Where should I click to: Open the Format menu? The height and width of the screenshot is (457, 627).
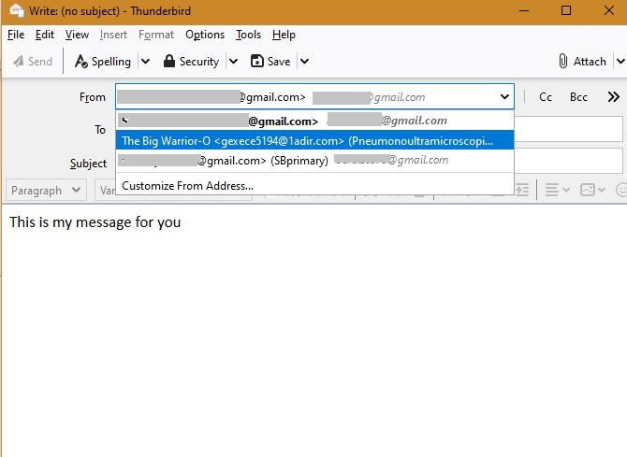click(x=156, y=35)
